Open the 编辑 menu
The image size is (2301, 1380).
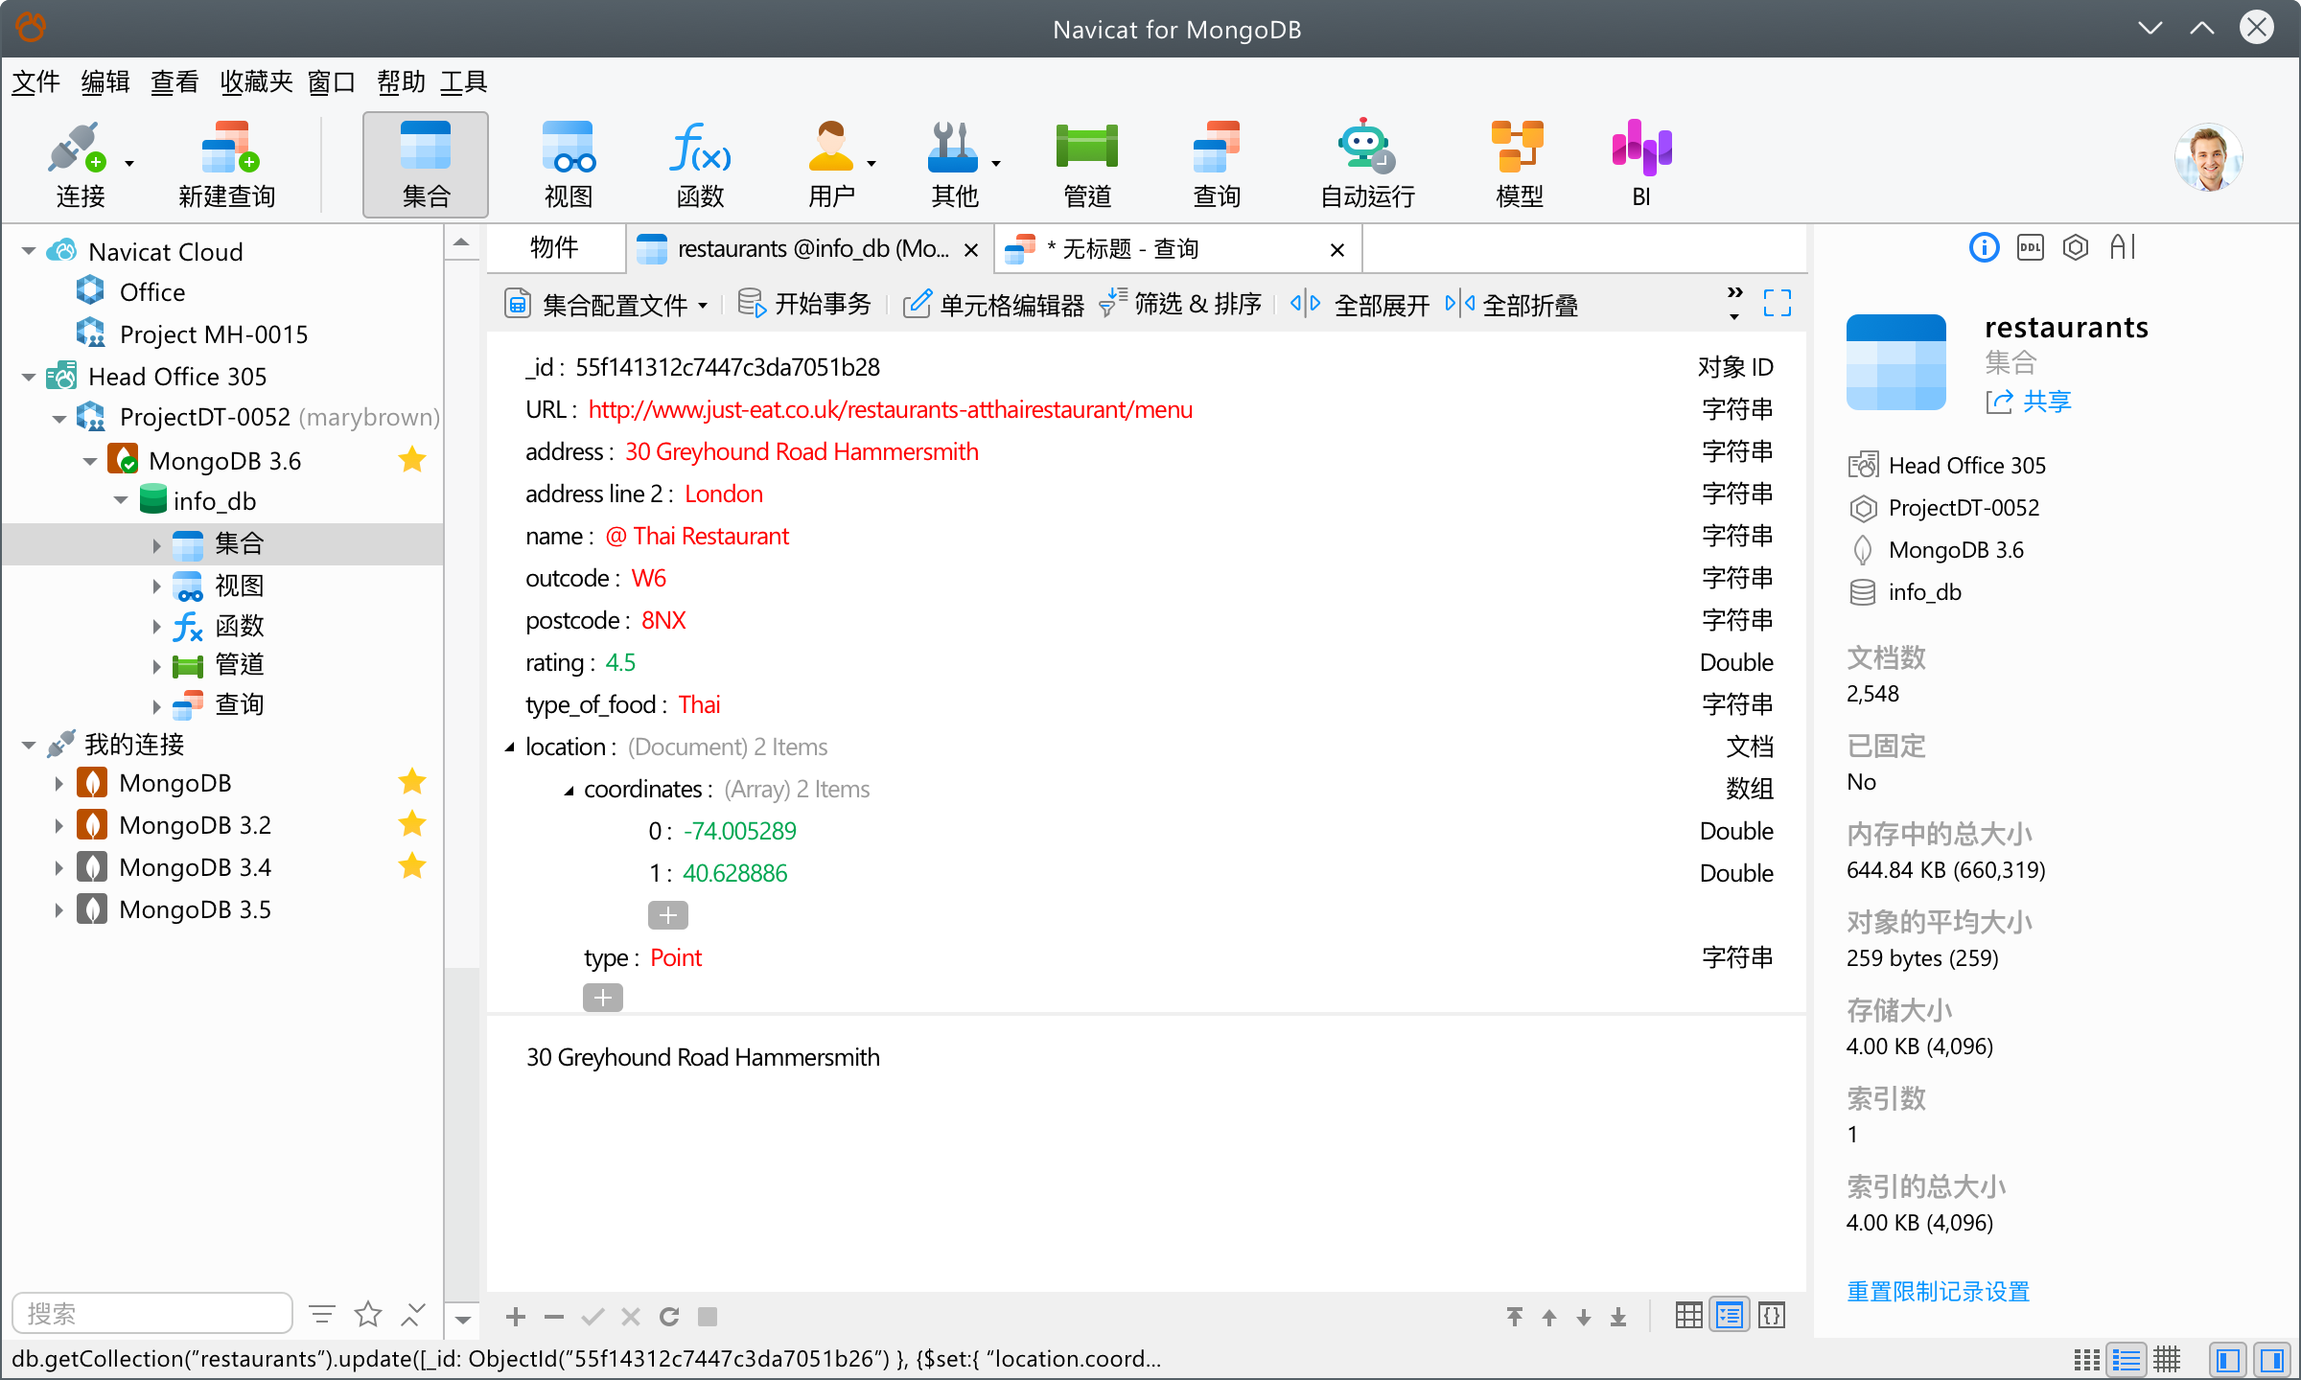click(x=105, y=82)
